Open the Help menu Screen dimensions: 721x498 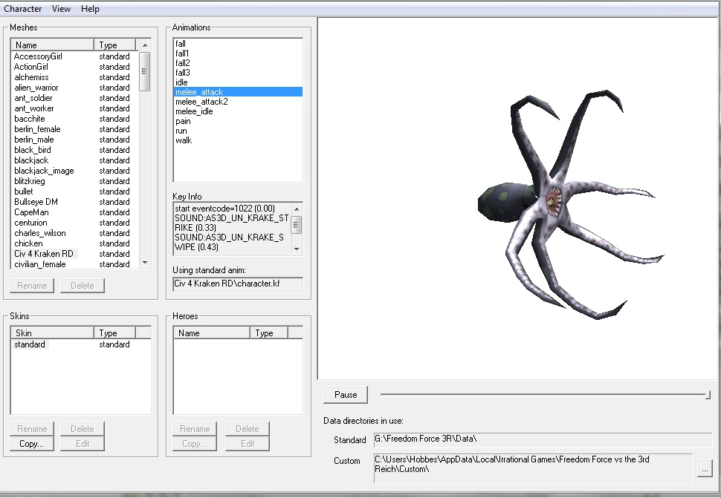tap(90, 9)
